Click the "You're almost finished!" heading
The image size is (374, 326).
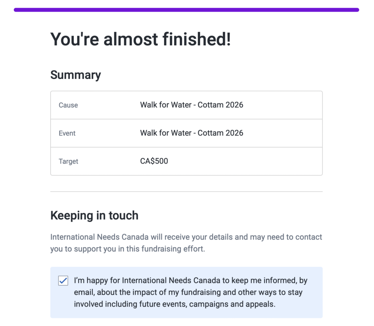coord(140,39)
